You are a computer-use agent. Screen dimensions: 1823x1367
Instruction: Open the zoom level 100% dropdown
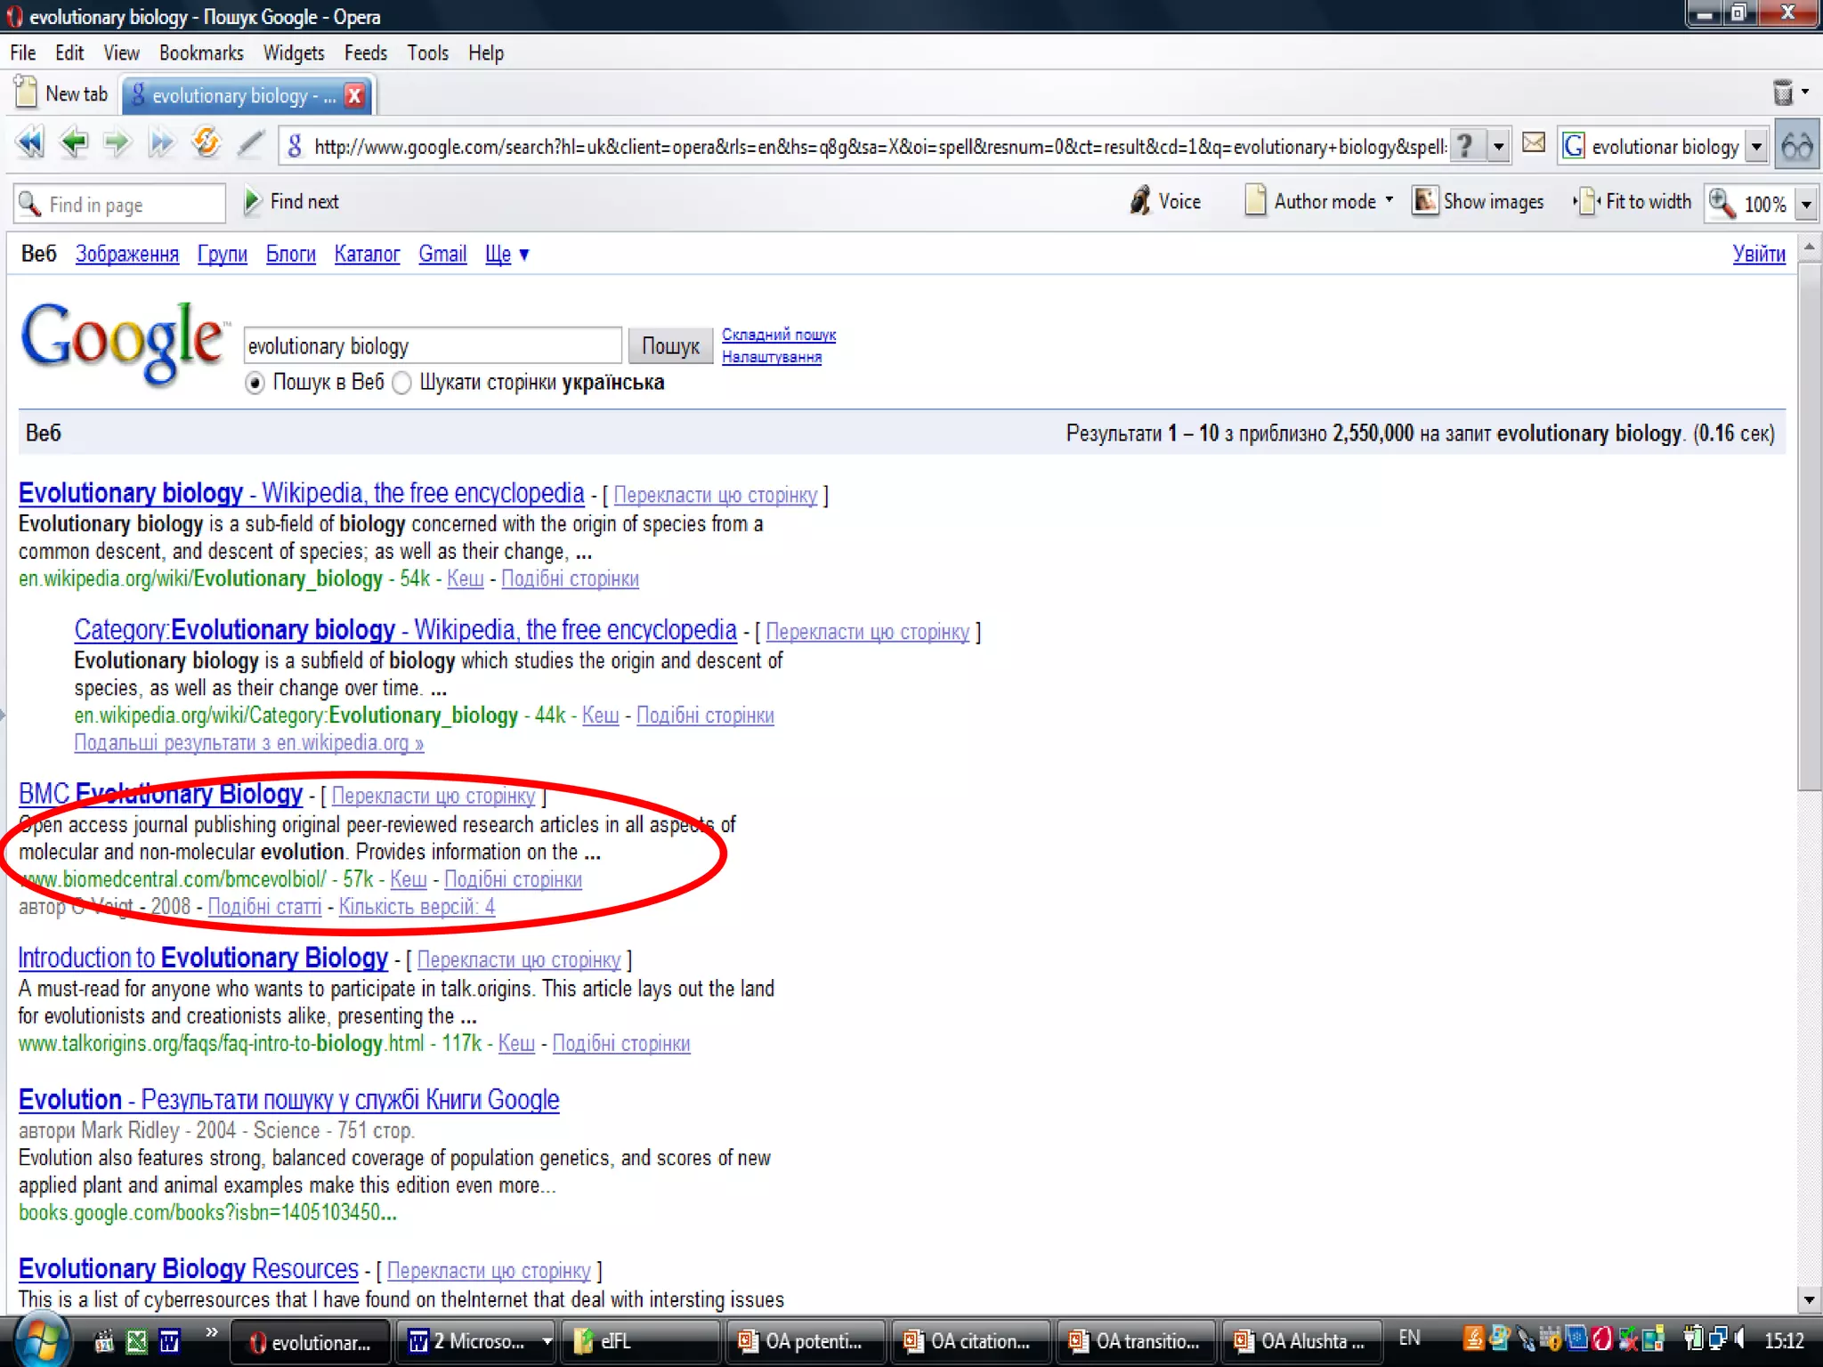point(1806,204)
